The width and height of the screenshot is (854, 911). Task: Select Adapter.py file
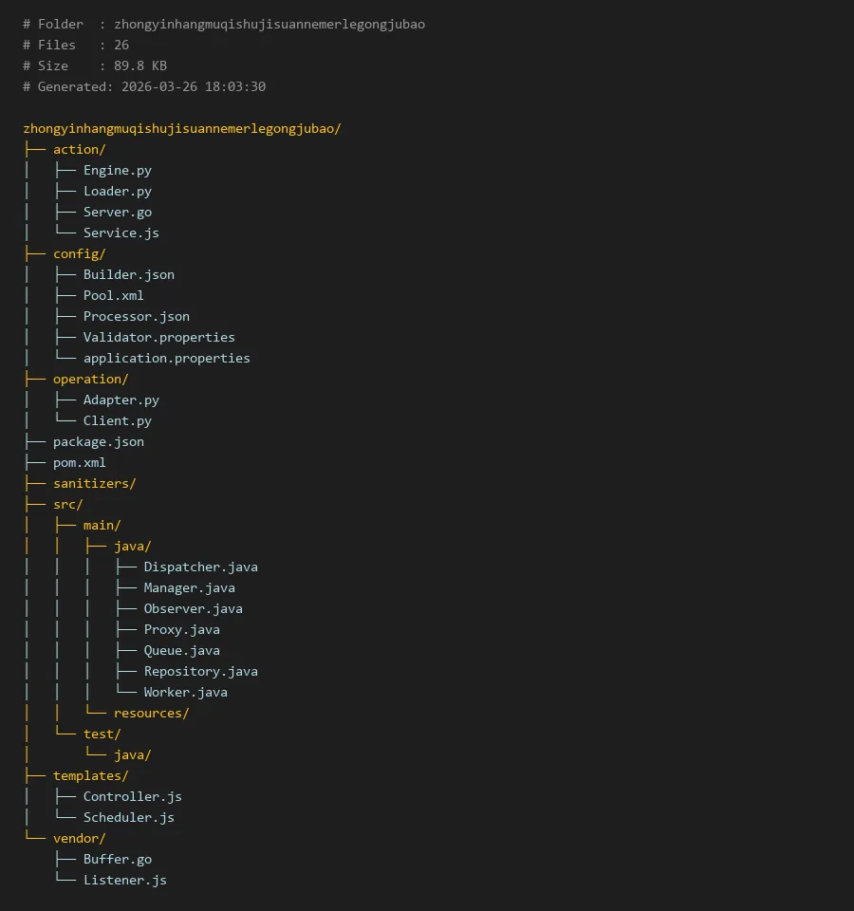coord(121,400)
